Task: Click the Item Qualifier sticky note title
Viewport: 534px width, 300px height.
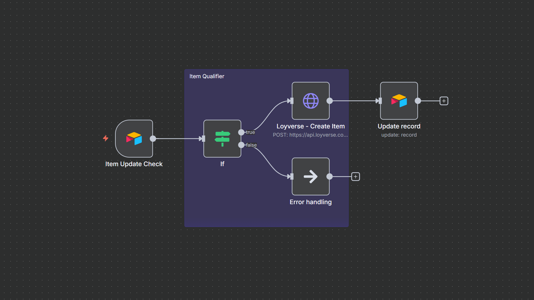Action: point(207,76)
